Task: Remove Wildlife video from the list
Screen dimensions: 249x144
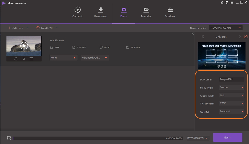Action: [x=192, y=34]
